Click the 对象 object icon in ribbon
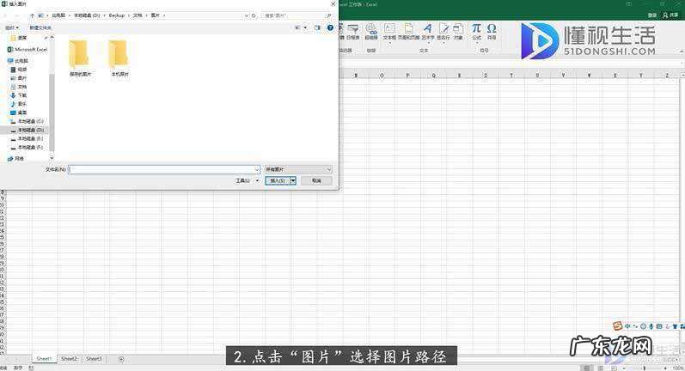This screenshot has width=685, height=371. 458,32
